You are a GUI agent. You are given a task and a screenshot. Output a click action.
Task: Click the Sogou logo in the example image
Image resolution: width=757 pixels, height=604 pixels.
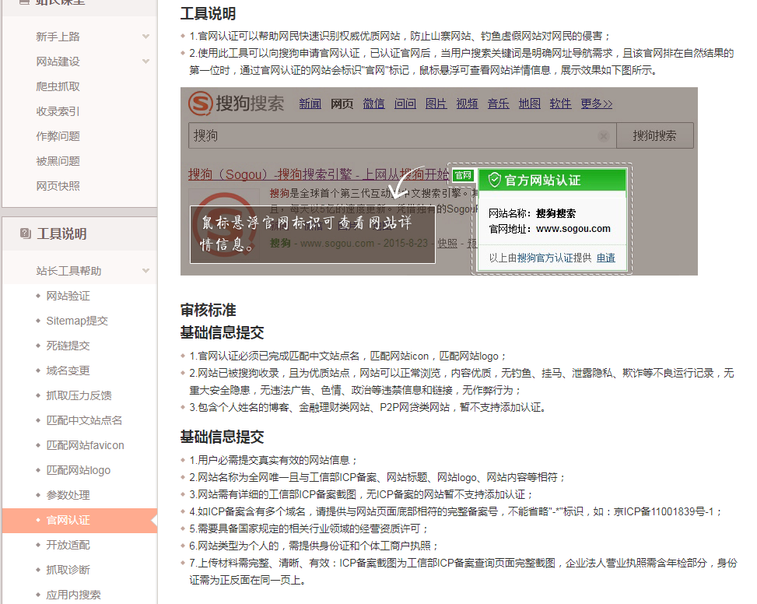point(236,104)
